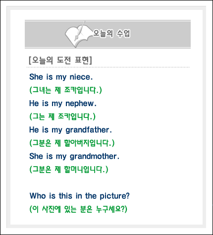
Task: Click the gray header banner background
Action: 159,34
